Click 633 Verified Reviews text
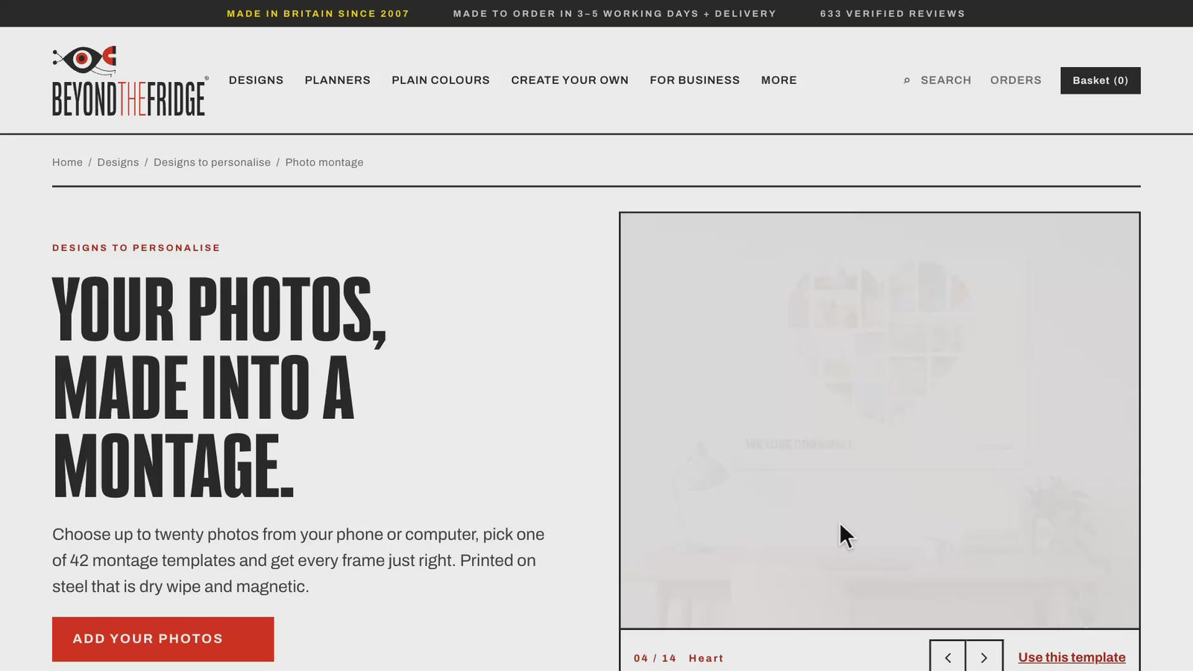The height and width of the screenshot is (671, 1193). 893,13
